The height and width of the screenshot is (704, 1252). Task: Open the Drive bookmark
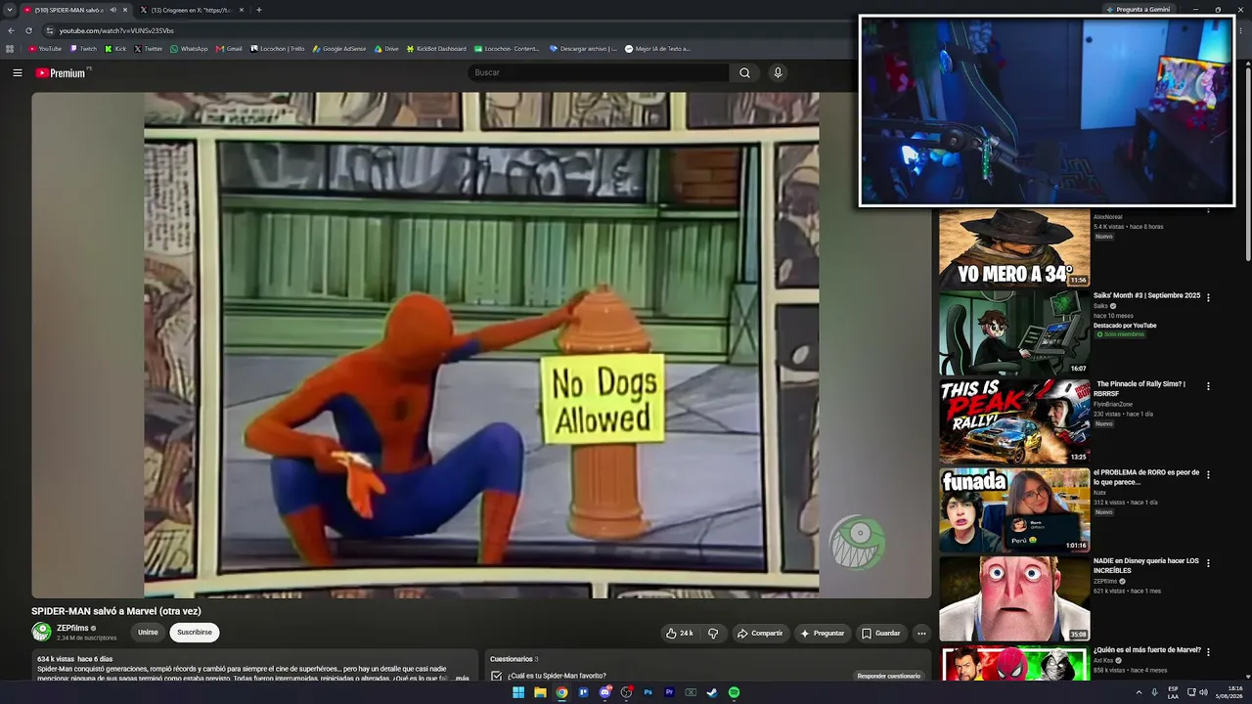[386, 48]
